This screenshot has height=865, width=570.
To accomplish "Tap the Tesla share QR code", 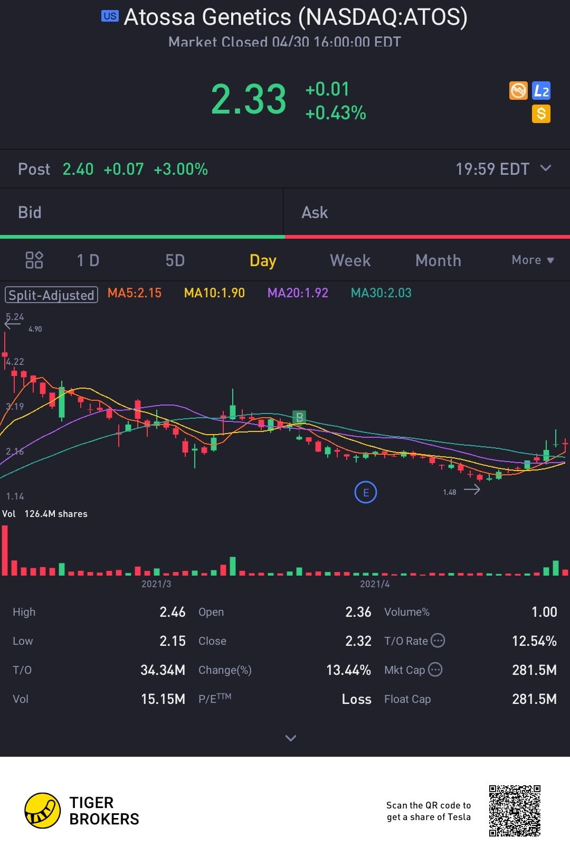I will point(515,811).
